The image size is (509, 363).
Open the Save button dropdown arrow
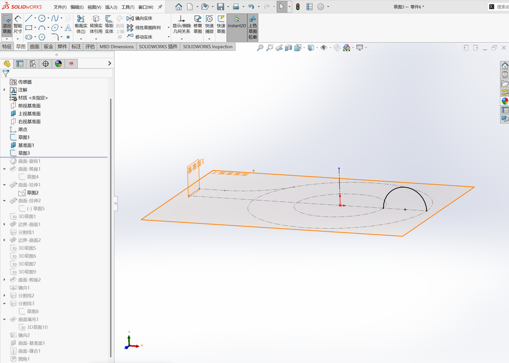(x=228, y=6)
